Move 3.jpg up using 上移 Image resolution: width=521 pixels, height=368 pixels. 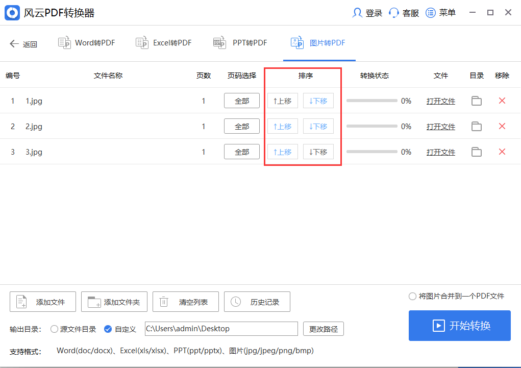point(282,152)
